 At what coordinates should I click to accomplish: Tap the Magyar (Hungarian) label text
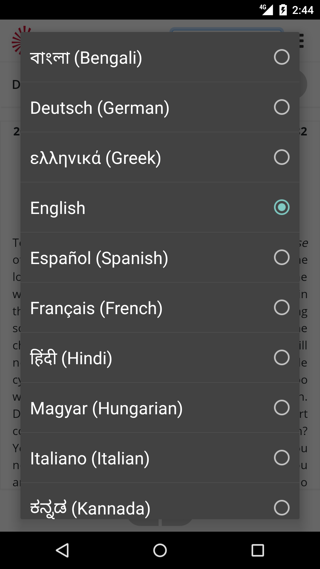pyautogui.click(x=106, y=408)
